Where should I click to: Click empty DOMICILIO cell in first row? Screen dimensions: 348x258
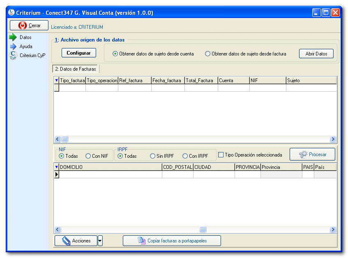click(111, 175)
